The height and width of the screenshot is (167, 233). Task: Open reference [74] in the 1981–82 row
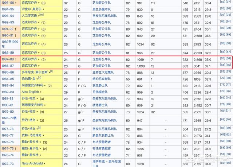click(228, 98)
